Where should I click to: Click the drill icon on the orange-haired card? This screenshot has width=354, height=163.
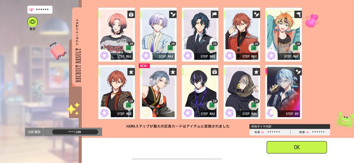click(x=298, y=14)
